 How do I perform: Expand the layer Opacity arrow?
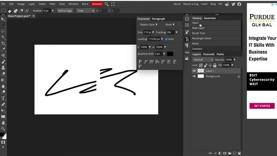[x=235, y=60]
